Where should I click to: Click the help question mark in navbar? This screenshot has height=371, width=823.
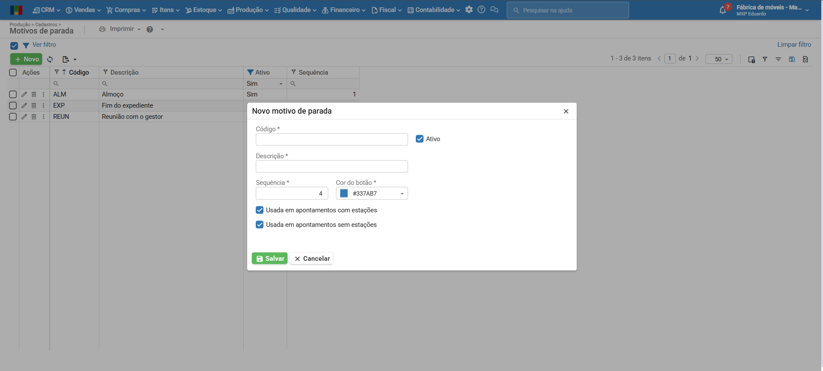(481, 9)
